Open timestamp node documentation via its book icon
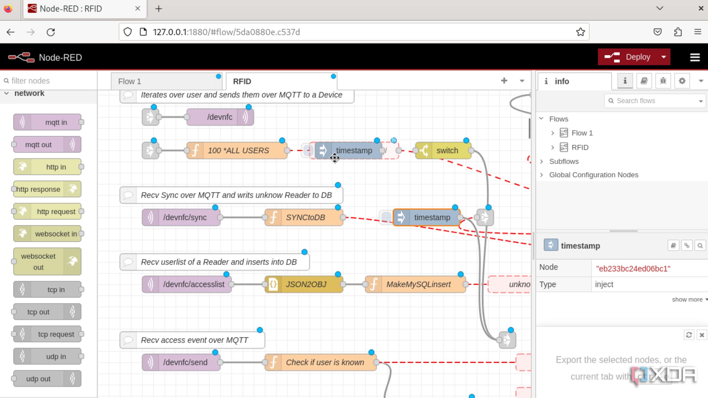The width and height of the screenshot is (708, 398). coord(673,245)
